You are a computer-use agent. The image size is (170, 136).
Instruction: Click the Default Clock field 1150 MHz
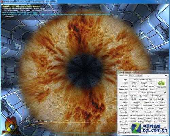click(133, 122)
